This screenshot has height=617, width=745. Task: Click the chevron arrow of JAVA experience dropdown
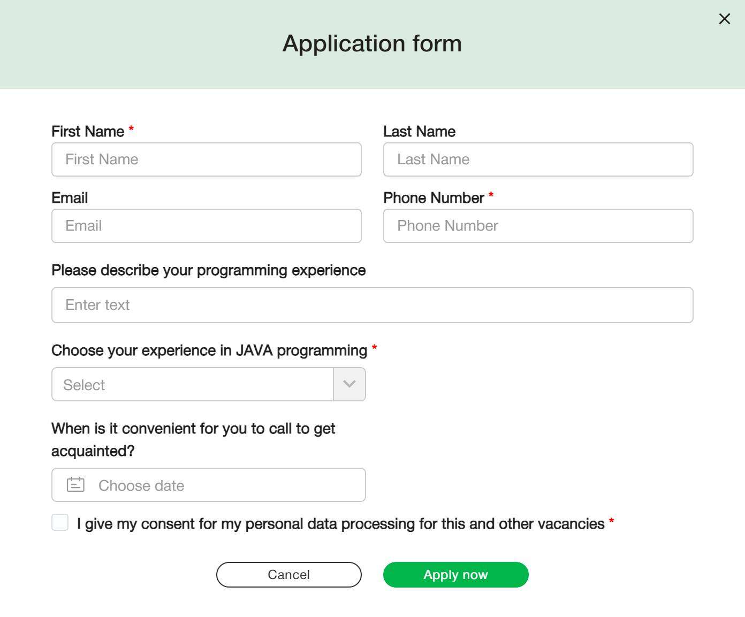(349, 384)
